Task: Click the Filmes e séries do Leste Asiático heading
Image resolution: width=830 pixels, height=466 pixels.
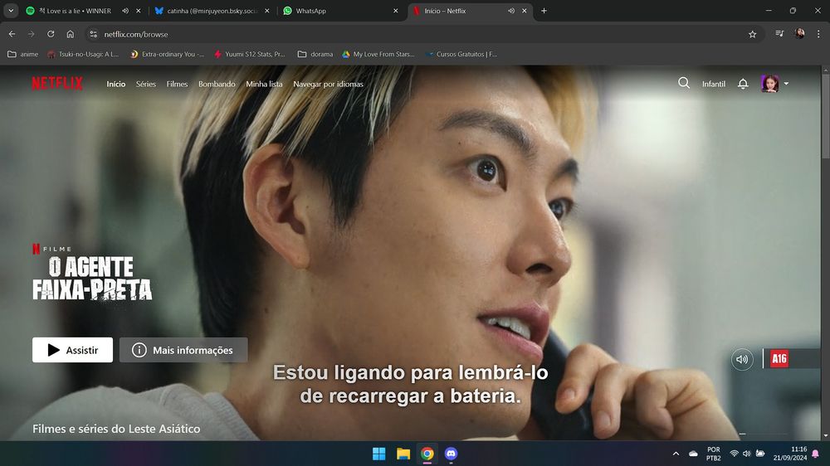Action: click(x=116, y=429)
